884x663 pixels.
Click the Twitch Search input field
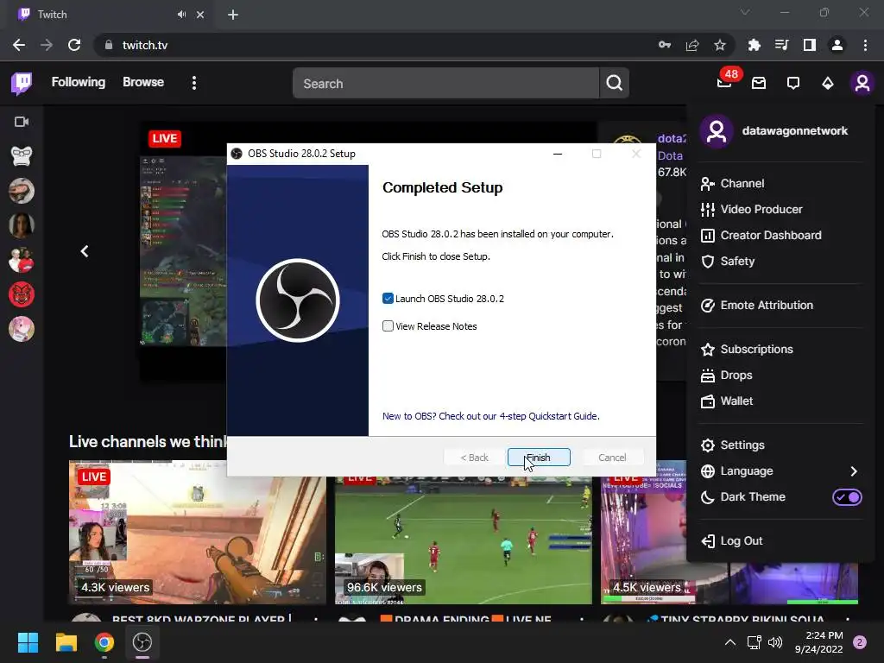pyautogui.click(x=446, y=84)
